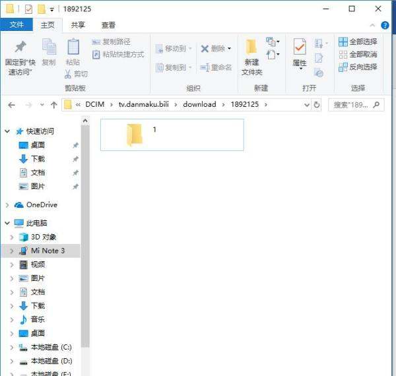
Task: Open the New item dropdown icon
Action: 273,42
